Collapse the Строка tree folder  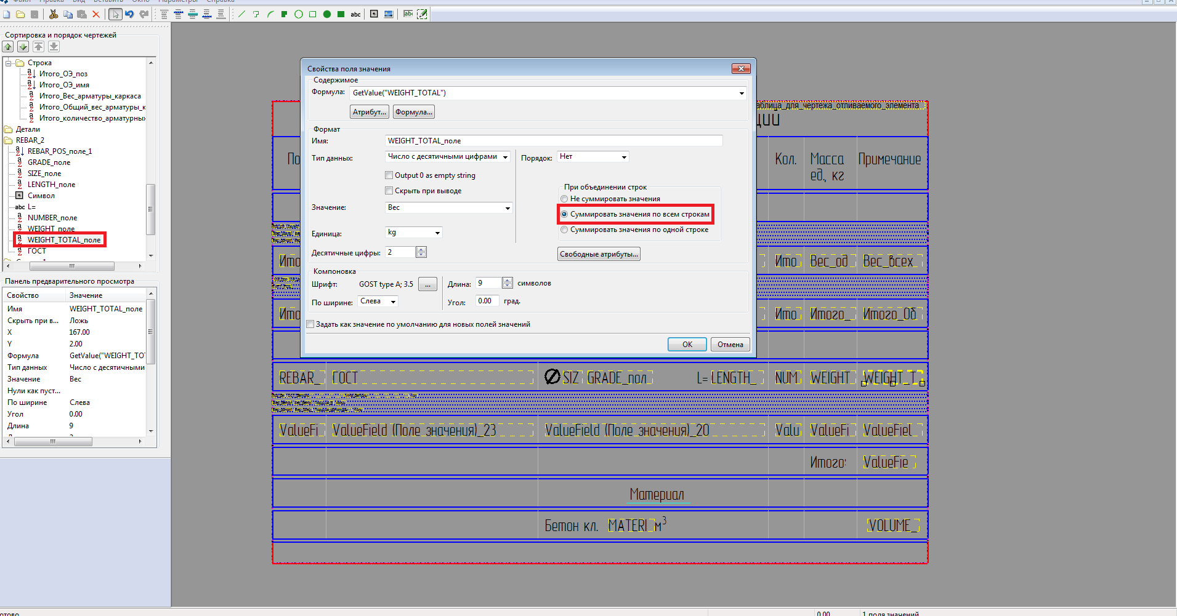click(8, 63)
